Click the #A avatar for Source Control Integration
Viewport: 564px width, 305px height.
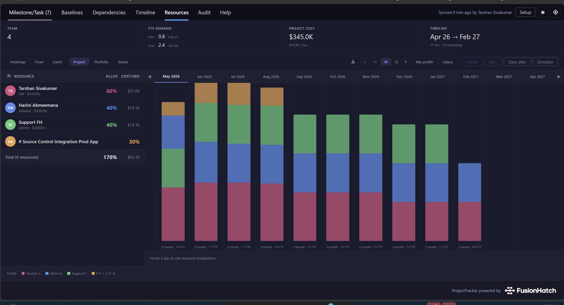10,141
